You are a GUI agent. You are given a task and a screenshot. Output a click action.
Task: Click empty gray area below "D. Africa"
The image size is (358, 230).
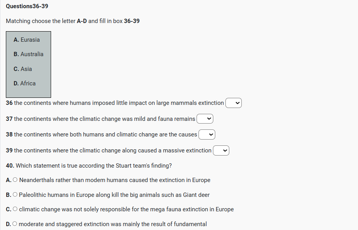pos(28,92)
